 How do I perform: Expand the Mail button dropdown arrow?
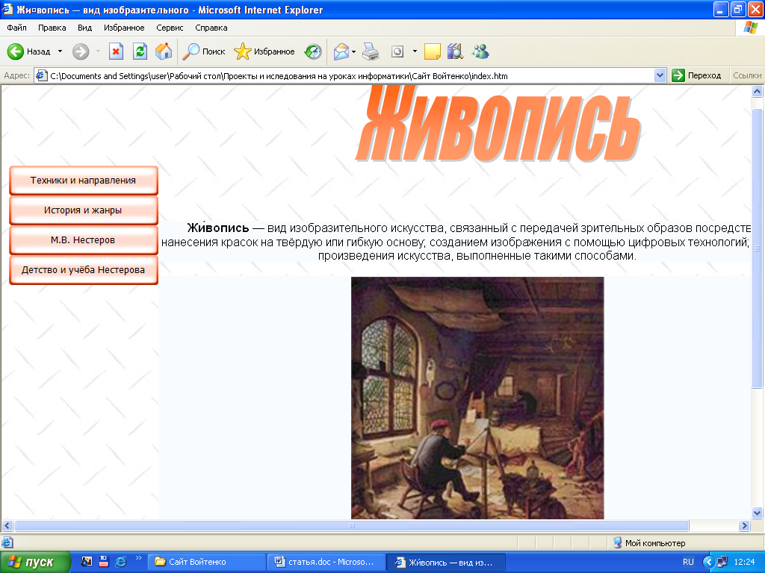coord(353,51)
